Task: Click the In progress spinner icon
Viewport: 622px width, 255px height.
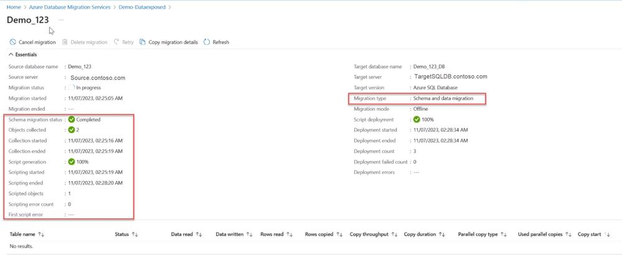Action: pyautogui.click(x=72, y=88)
